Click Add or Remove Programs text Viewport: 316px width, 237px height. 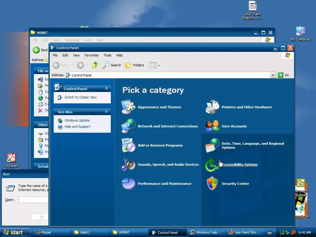(x=160, y=145)
